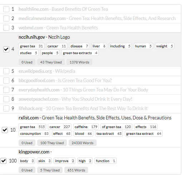Select the 'green tea extracts 4' tag
This screenshot has width=182, height=175.
tap(80, 53)
